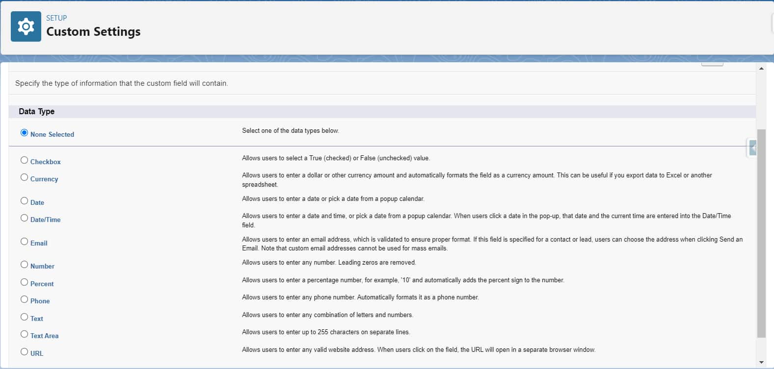The width and height of the screenshot is (774, 369).
Task: Select the Text radio button
Action: (24, 317)
